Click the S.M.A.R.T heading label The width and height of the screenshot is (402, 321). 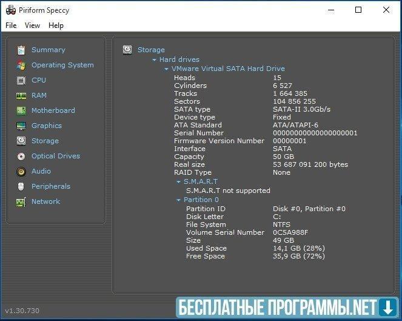coord(201,181)
